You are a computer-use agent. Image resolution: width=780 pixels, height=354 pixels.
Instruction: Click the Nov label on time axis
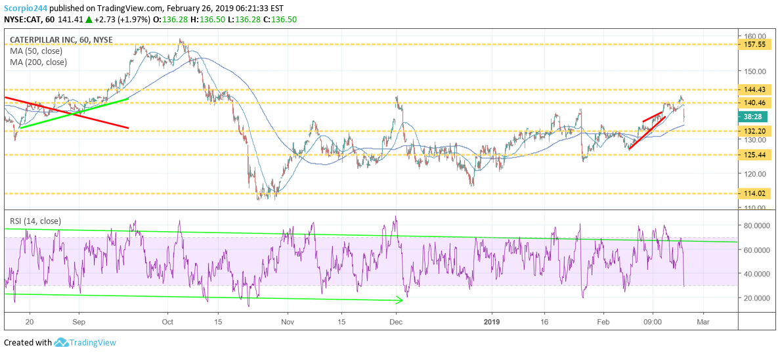[287, 322]
